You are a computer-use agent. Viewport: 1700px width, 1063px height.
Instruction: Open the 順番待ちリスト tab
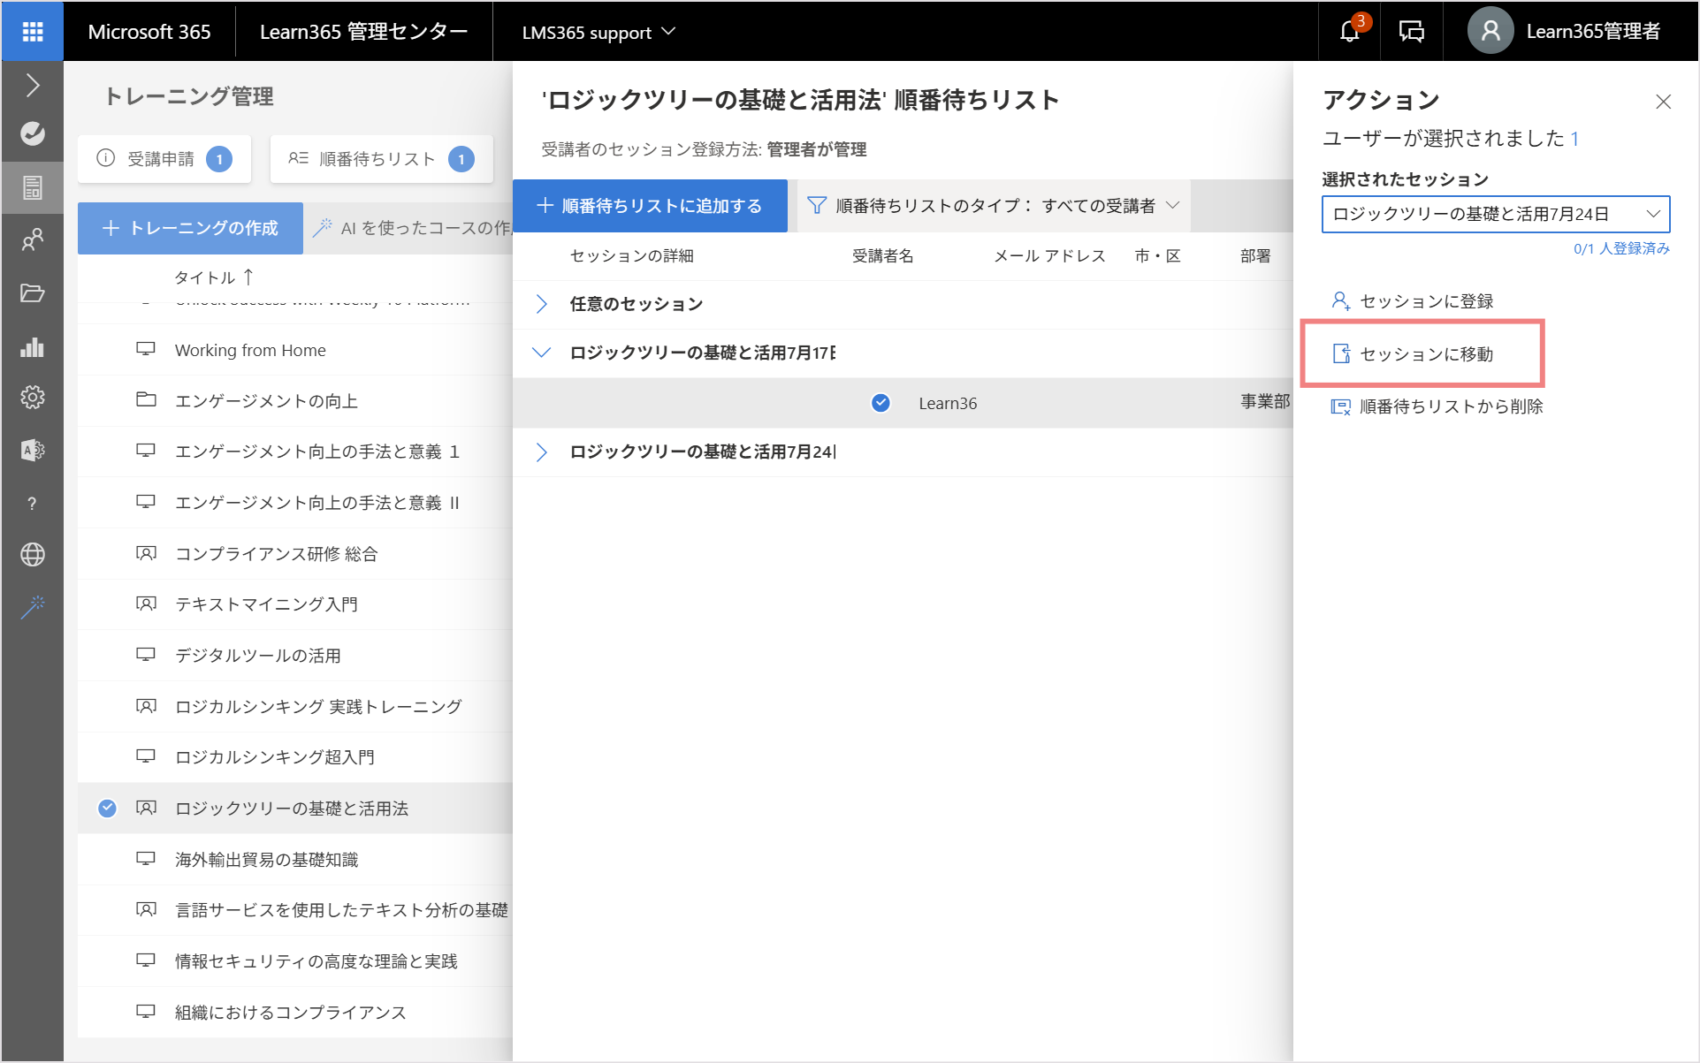click(382, 159)
